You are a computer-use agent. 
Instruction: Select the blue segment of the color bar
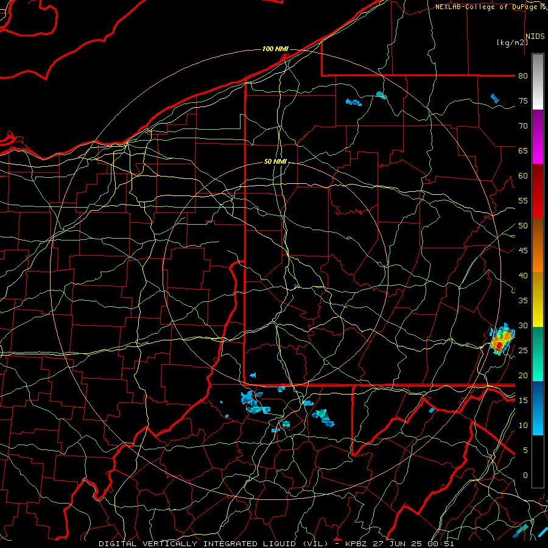[538, 408]
